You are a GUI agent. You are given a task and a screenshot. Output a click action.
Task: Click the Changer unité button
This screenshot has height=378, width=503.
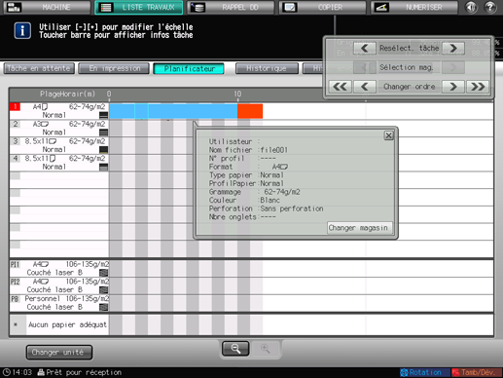click(59, 353)
